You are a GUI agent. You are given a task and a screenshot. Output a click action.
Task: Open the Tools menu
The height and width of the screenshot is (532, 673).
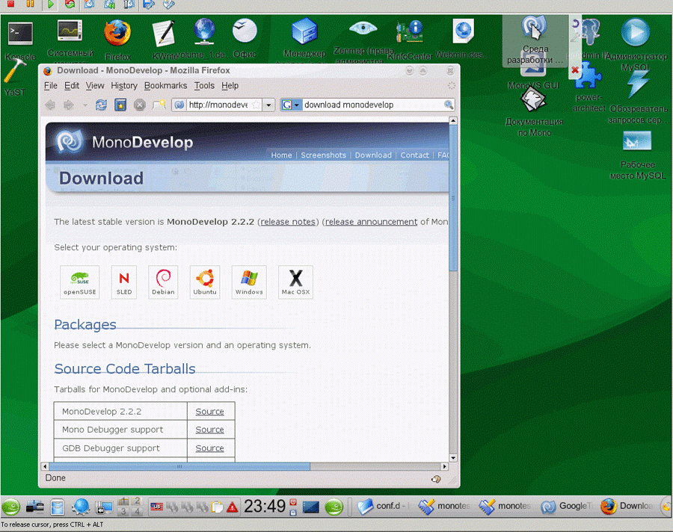pos(204,85)
